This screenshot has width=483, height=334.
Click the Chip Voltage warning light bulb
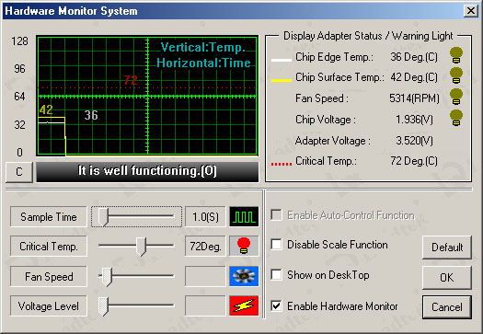coord(456,118)
